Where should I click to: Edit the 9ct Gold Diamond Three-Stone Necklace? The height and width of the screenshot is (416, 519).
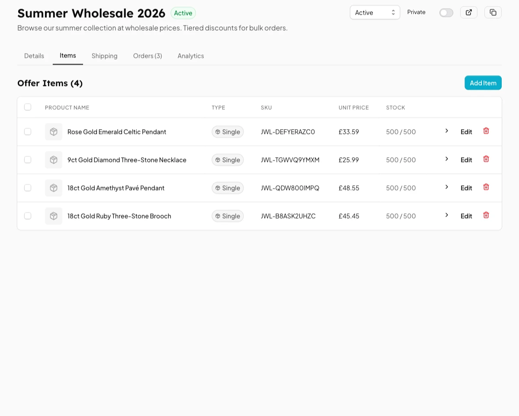[x=466, y=160]
